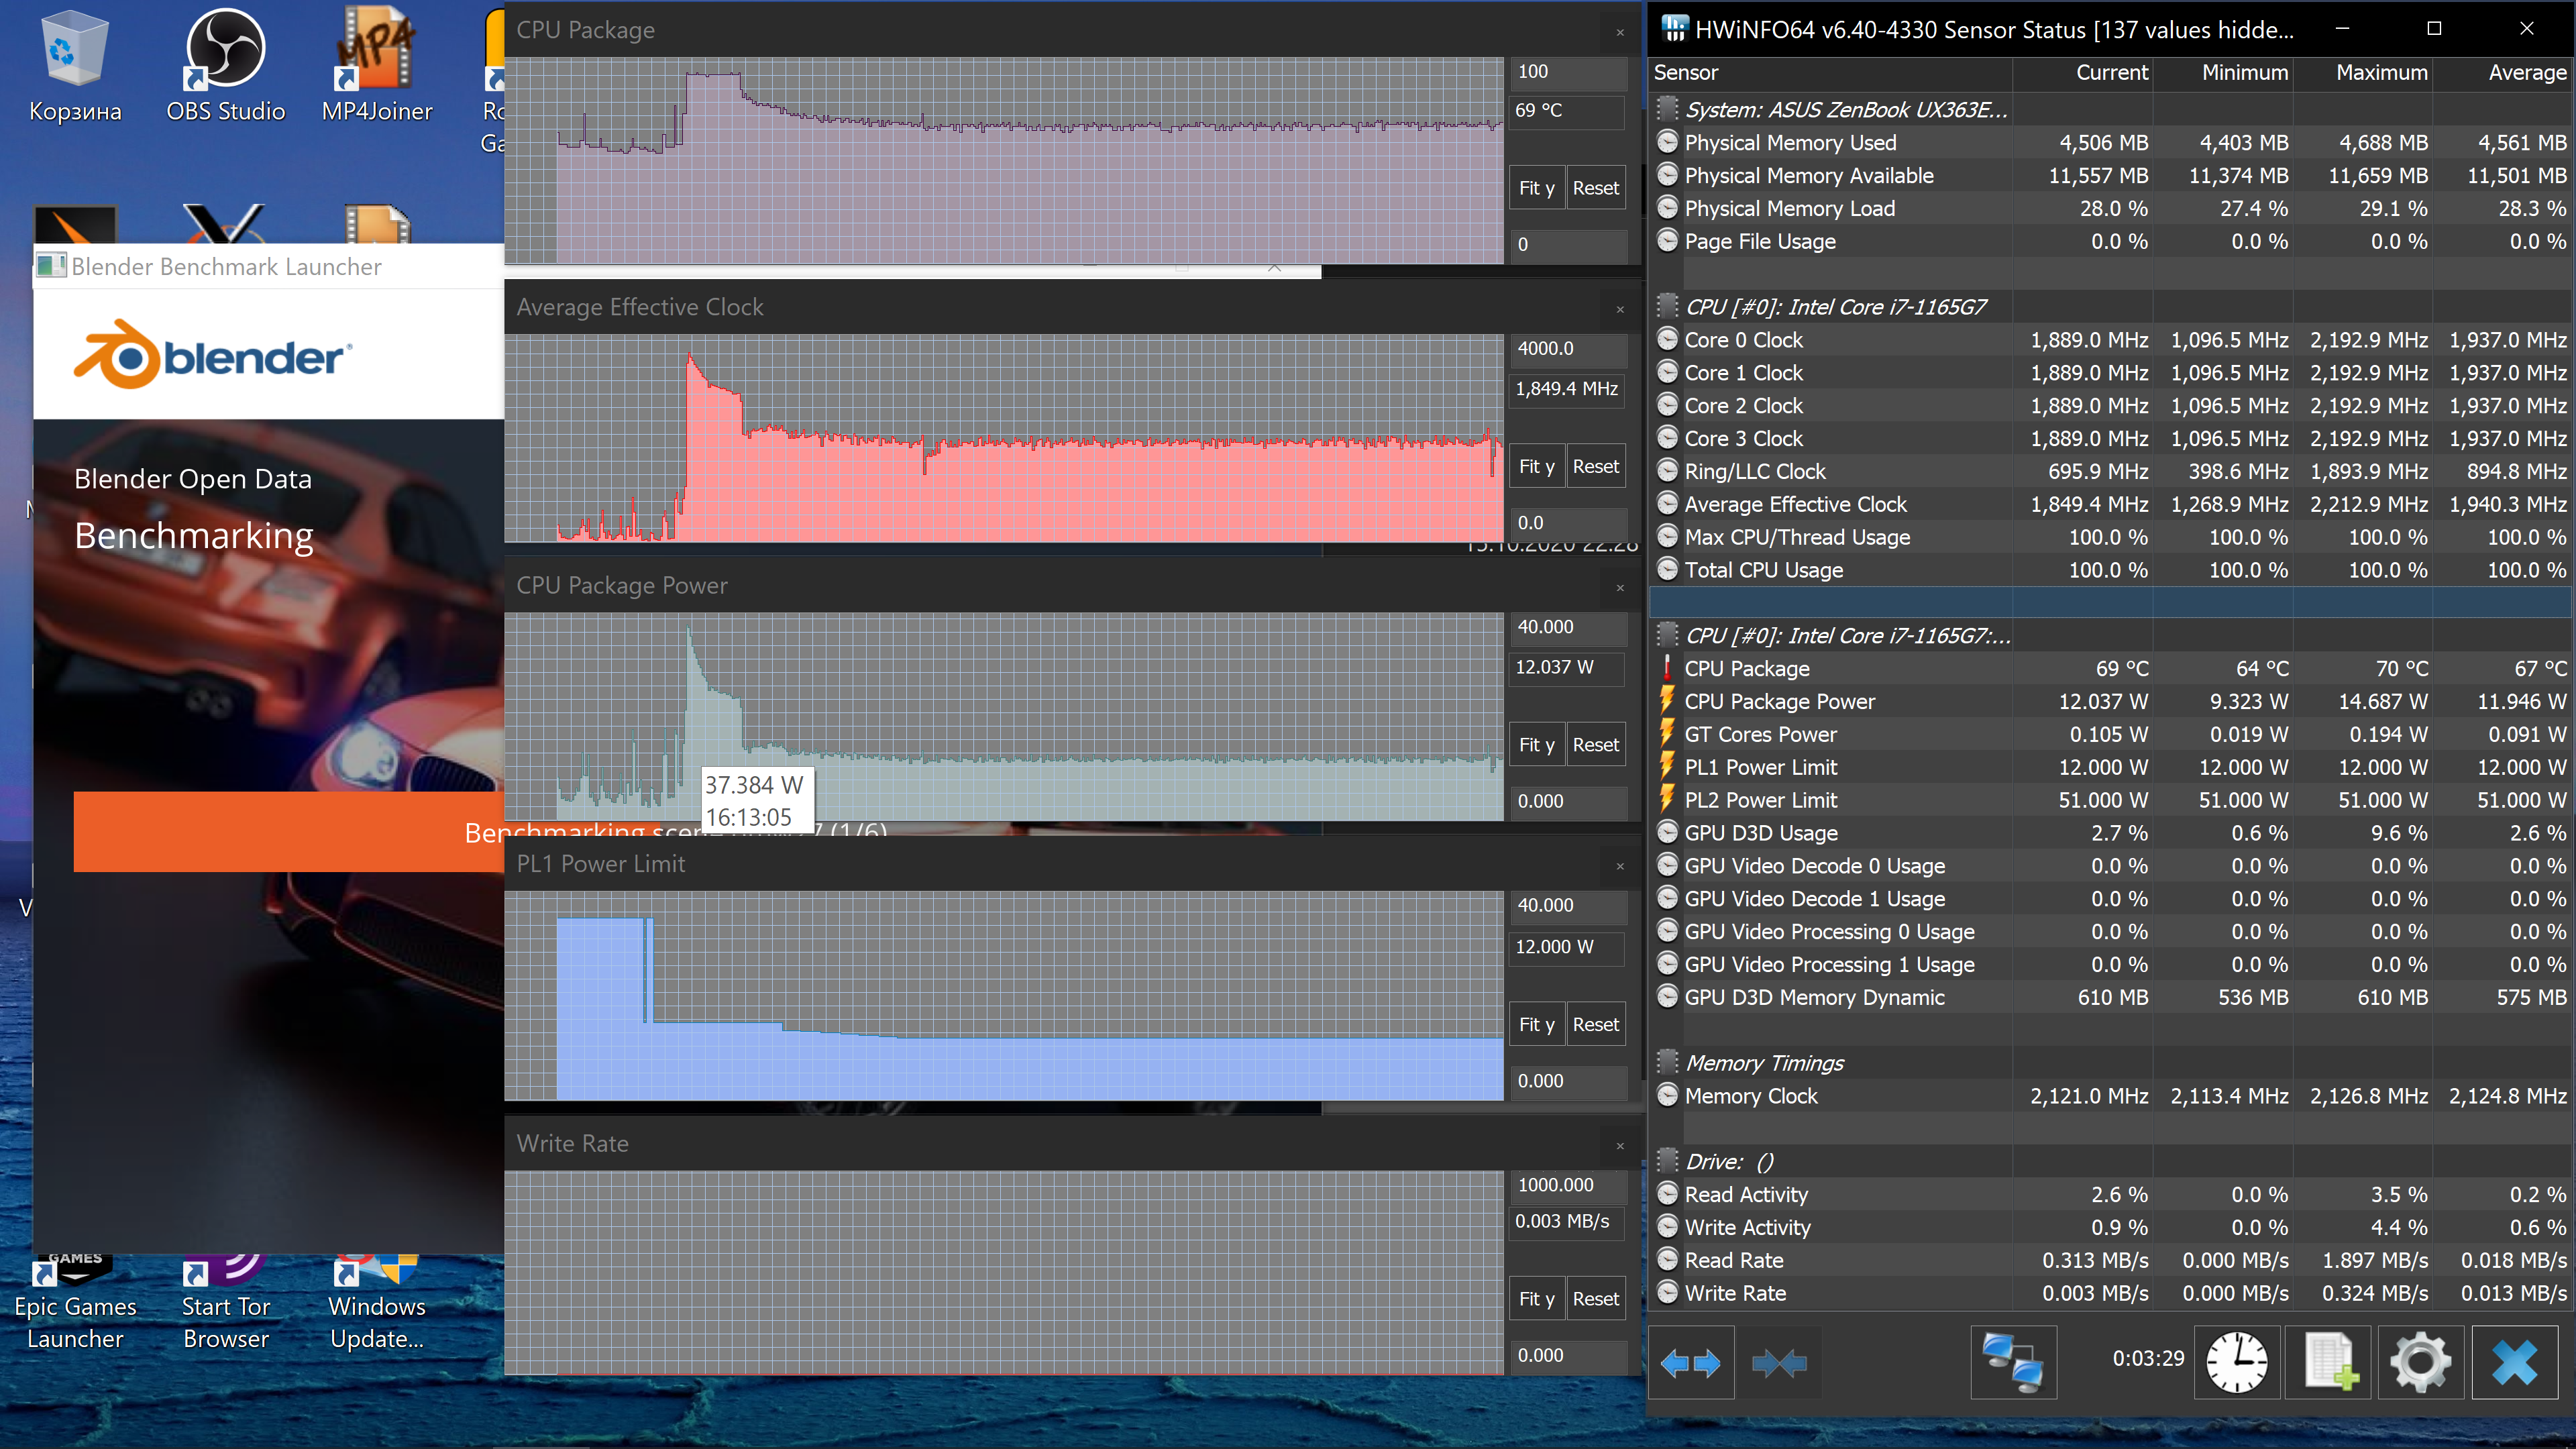The width and height of the screenshot is (2576, 1449).
Task: Launch MP4Joiner desktop shortcut
Action: coord(377,66)
